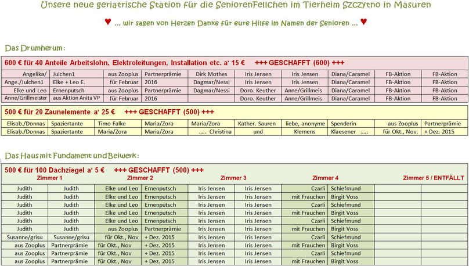Click the 'Zimmer 3' column label
This screenshot has height=266, width=469.
click(x=233, y=178)
